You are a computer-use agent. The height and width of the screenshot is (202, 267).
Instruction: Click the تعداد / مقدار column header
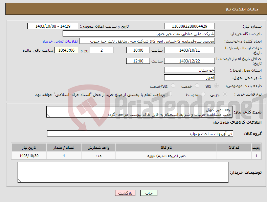(64, 148)
